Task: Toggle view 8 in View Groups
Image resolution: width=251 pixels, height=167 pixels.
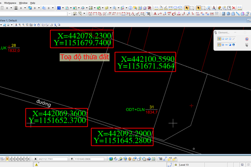Action: point(28,159)
